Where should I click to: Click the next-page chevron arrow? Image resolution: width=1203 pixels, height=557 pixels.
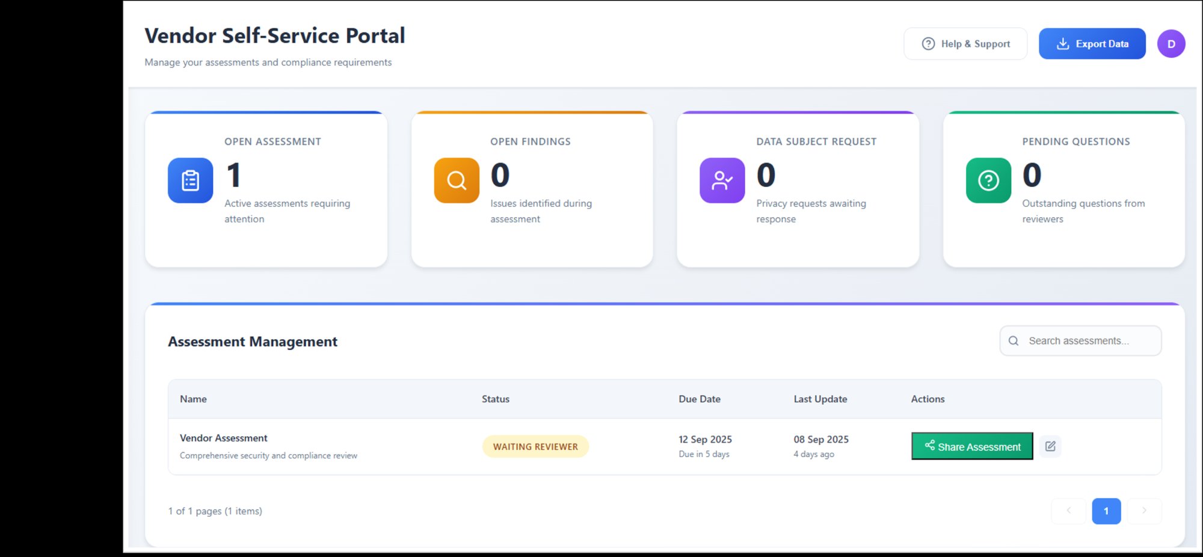tap(1144, 511)
